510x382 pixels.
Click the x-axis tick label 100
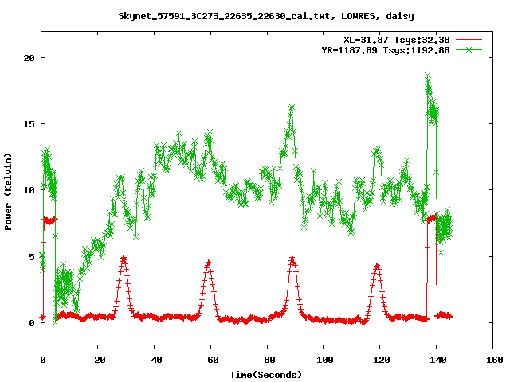(325, 360)
